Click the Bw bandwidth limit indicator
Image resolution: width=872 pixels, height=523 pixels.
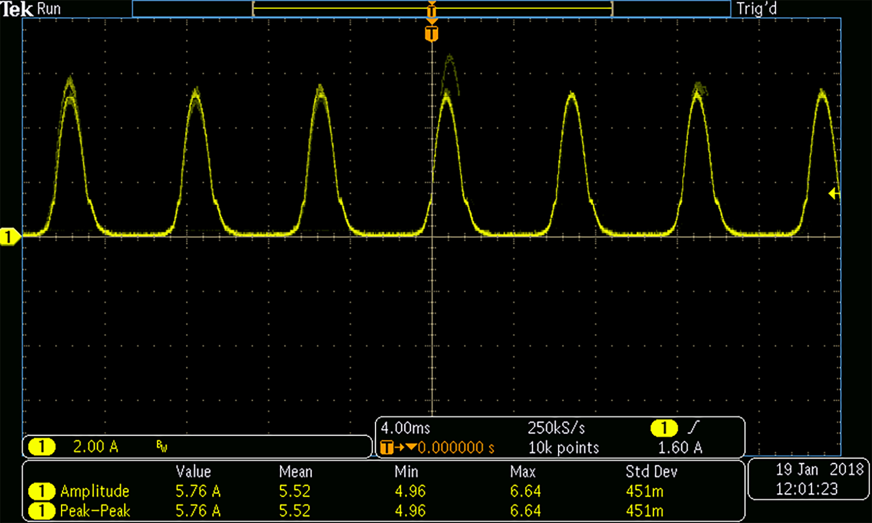pos(162,446)
